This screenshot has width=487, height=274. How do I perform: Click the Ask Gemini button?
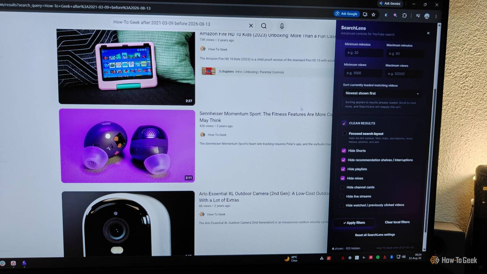[x=390, y=4]
